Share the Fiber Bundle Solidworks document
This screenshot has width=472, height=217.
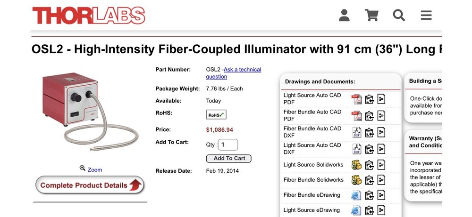[x=381, y=180]
